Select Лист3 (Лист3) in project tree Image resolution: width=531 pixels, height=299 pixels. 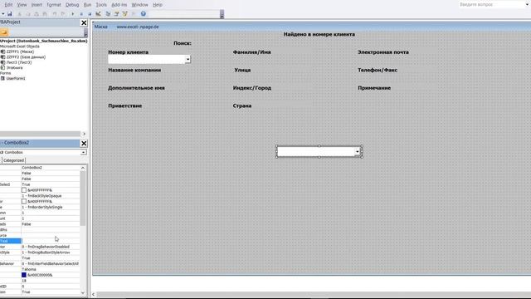[x=19, y=62]
